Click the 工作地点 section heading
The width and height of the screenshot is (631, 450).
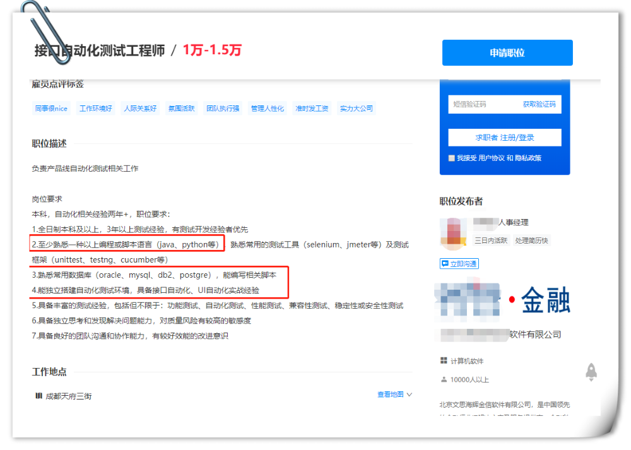click(x=49, y=372)
